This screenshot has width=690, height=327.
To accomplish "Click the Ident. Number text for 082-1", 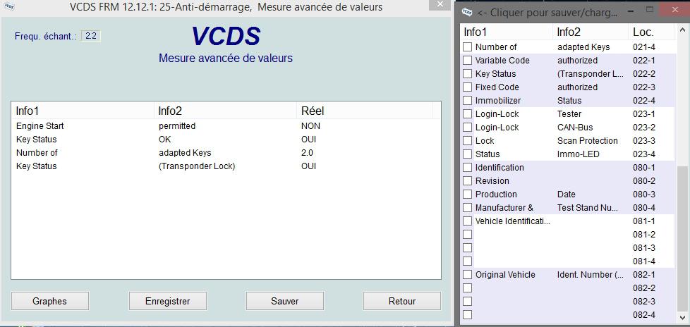I will 591,275.
